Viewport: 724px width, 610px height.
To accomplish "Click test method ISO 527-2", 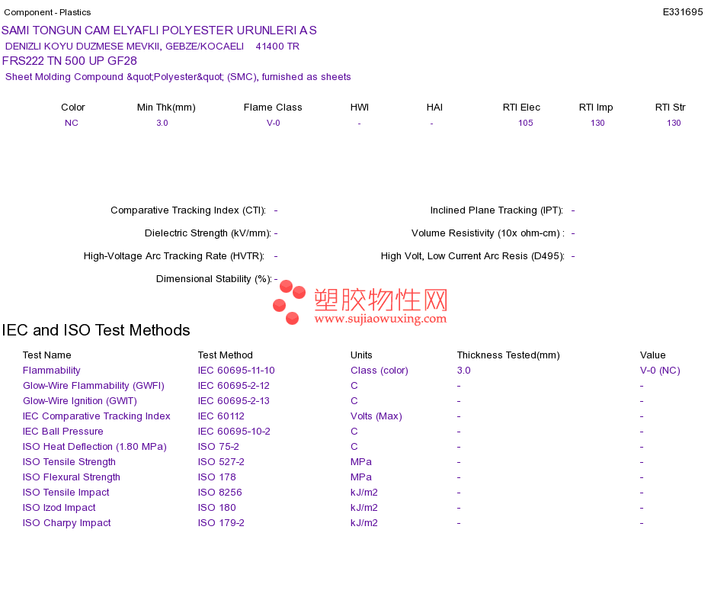I will click(x=221, y=462).
